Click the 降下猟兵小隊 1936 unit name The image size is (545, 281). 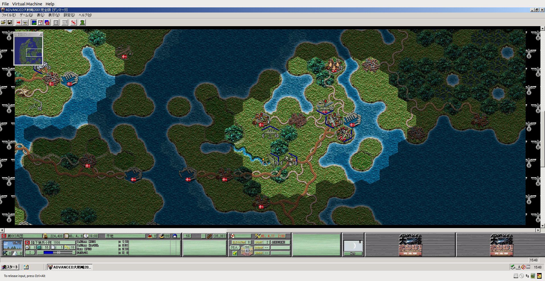point(46,243)
